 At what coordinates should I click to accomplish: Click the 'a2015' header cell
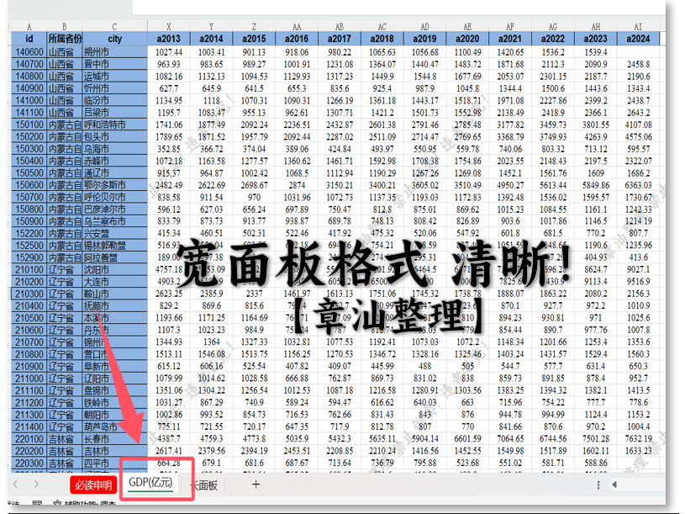255,39
